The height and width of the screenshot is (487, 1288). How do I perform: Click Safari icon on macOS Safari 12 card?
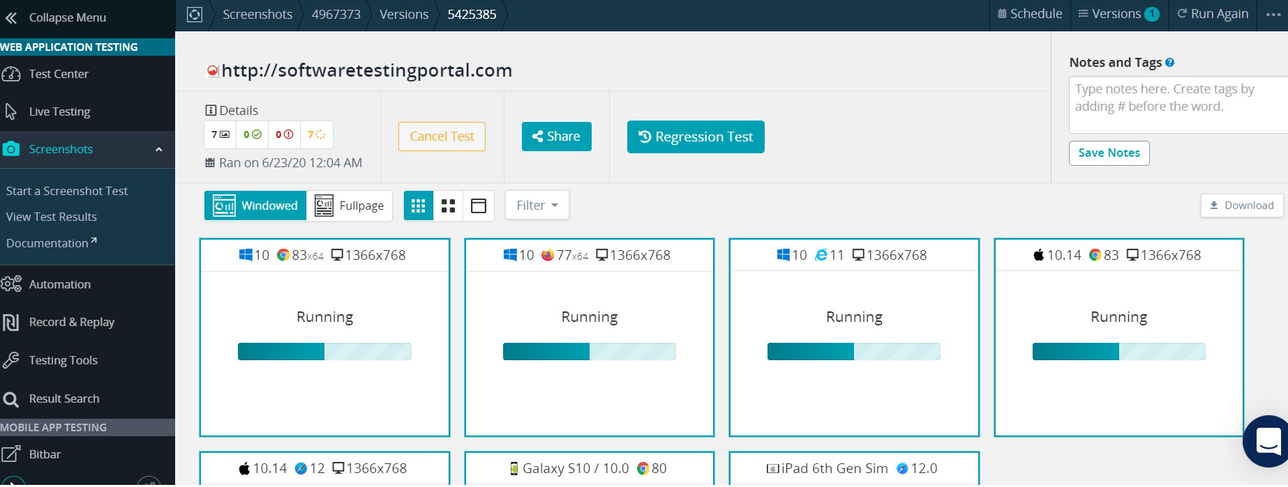pyautogui.click(x=301, y=468)
